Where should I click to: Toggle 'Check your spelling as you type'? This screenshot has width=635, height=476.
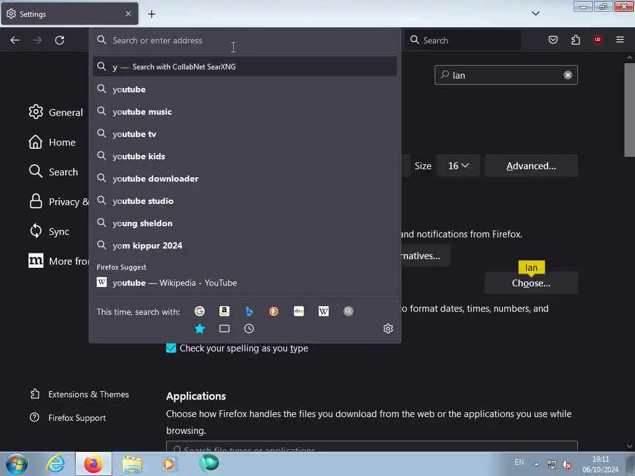[171, 348]
